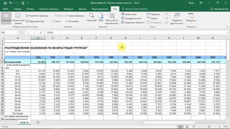Click the ribbon display options icon
This screenshot has width=230, height=129.
coord(201,3)
